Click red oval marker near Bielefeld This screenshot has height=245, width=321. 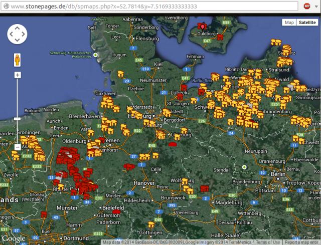(116, 211)
